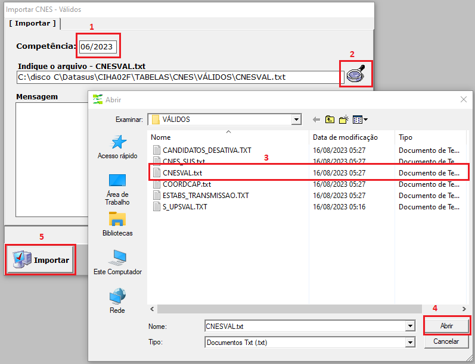Open the Rede network location
Viewport: 475px width, 364px height.
point(117,300)
